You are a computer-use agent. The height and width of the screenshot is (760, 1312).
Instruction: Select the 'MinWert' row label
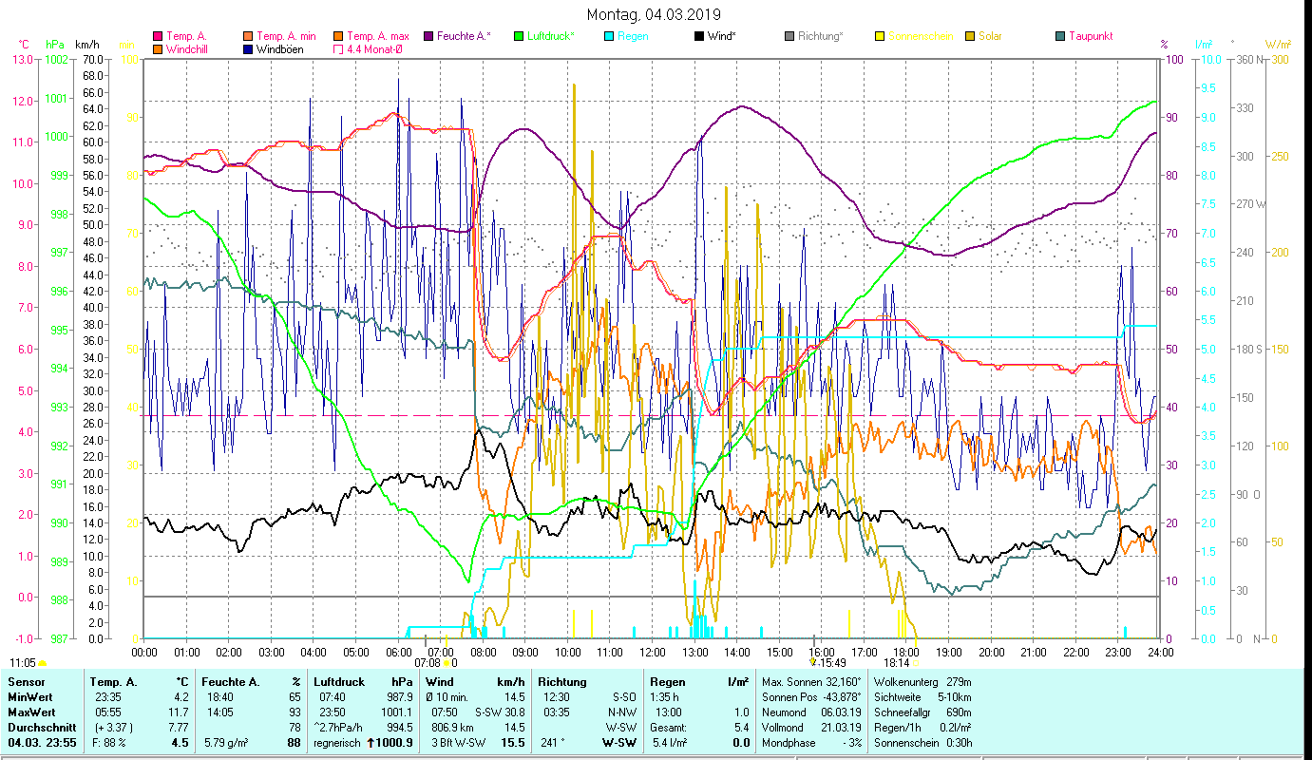pos(29,697)
